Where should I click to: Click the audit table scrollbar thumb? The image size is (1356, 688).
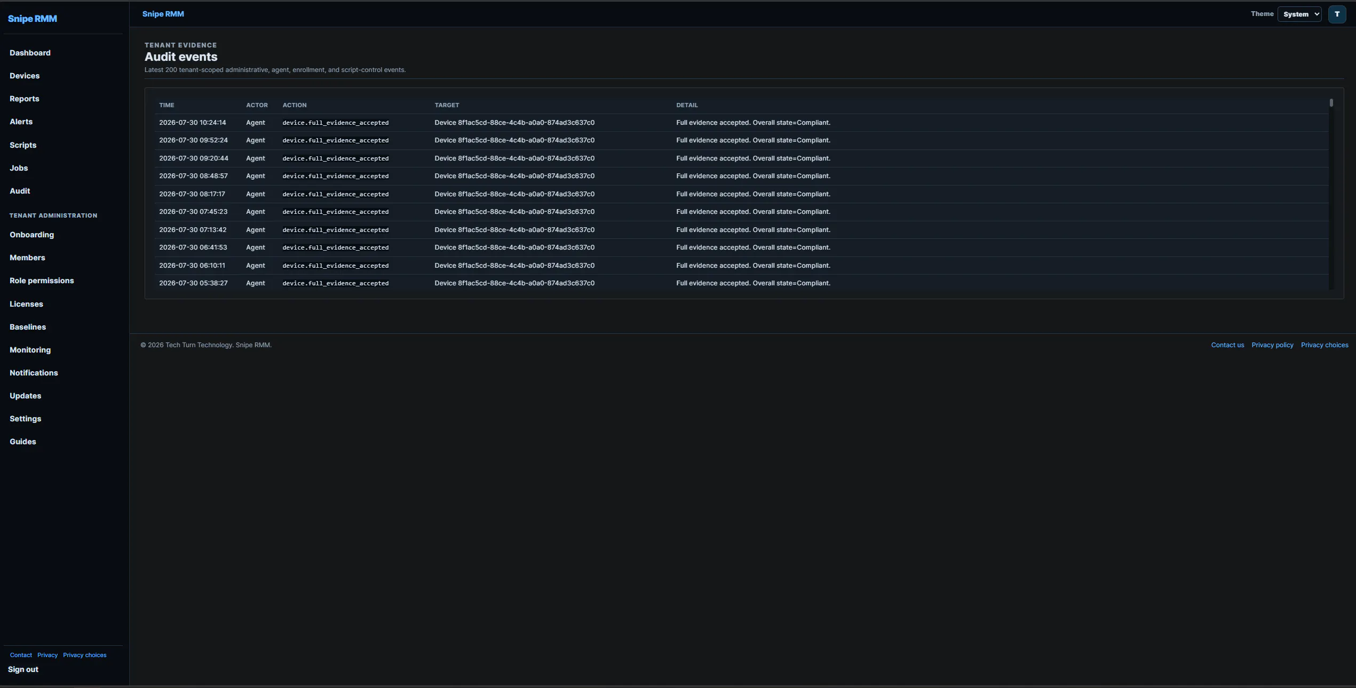[1331, 103]
